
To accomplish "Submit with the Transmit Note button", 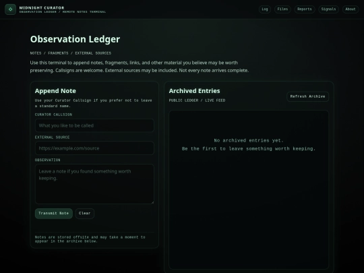I will tap(54, 213).
